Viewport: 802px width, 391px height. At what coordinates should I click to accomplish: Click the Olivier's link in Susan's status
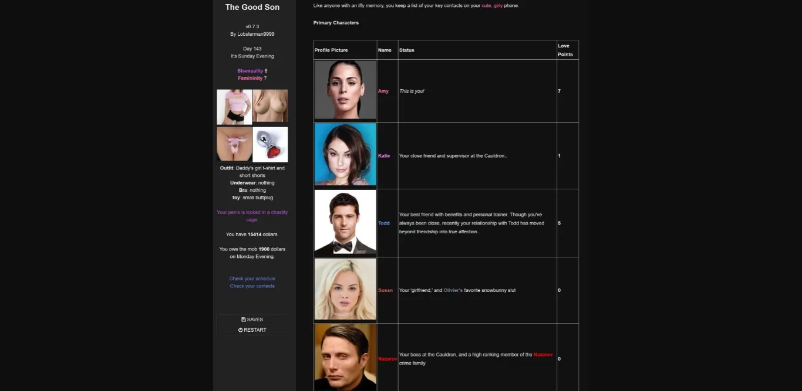(453, 290)
